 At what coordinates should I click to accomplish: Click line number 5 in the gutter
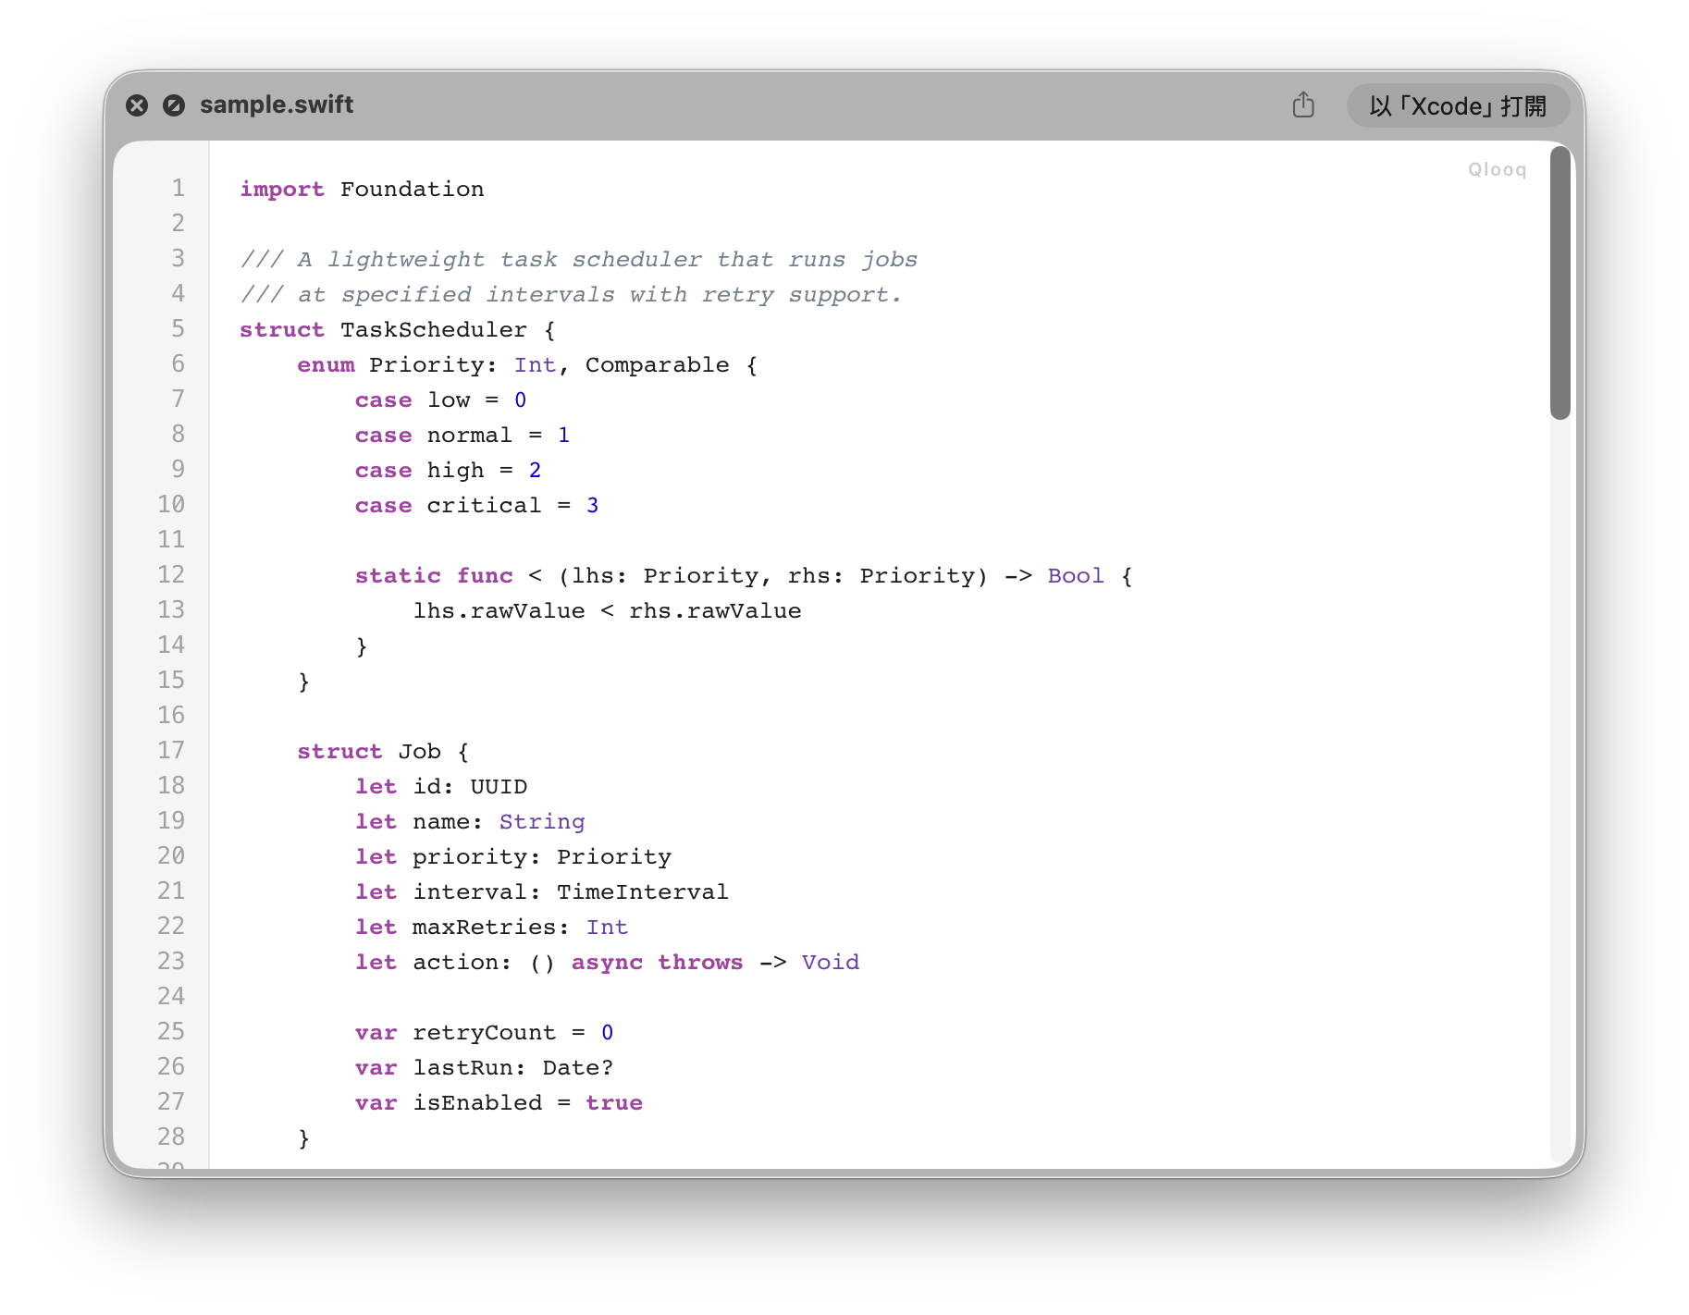[x=178, y=329]
